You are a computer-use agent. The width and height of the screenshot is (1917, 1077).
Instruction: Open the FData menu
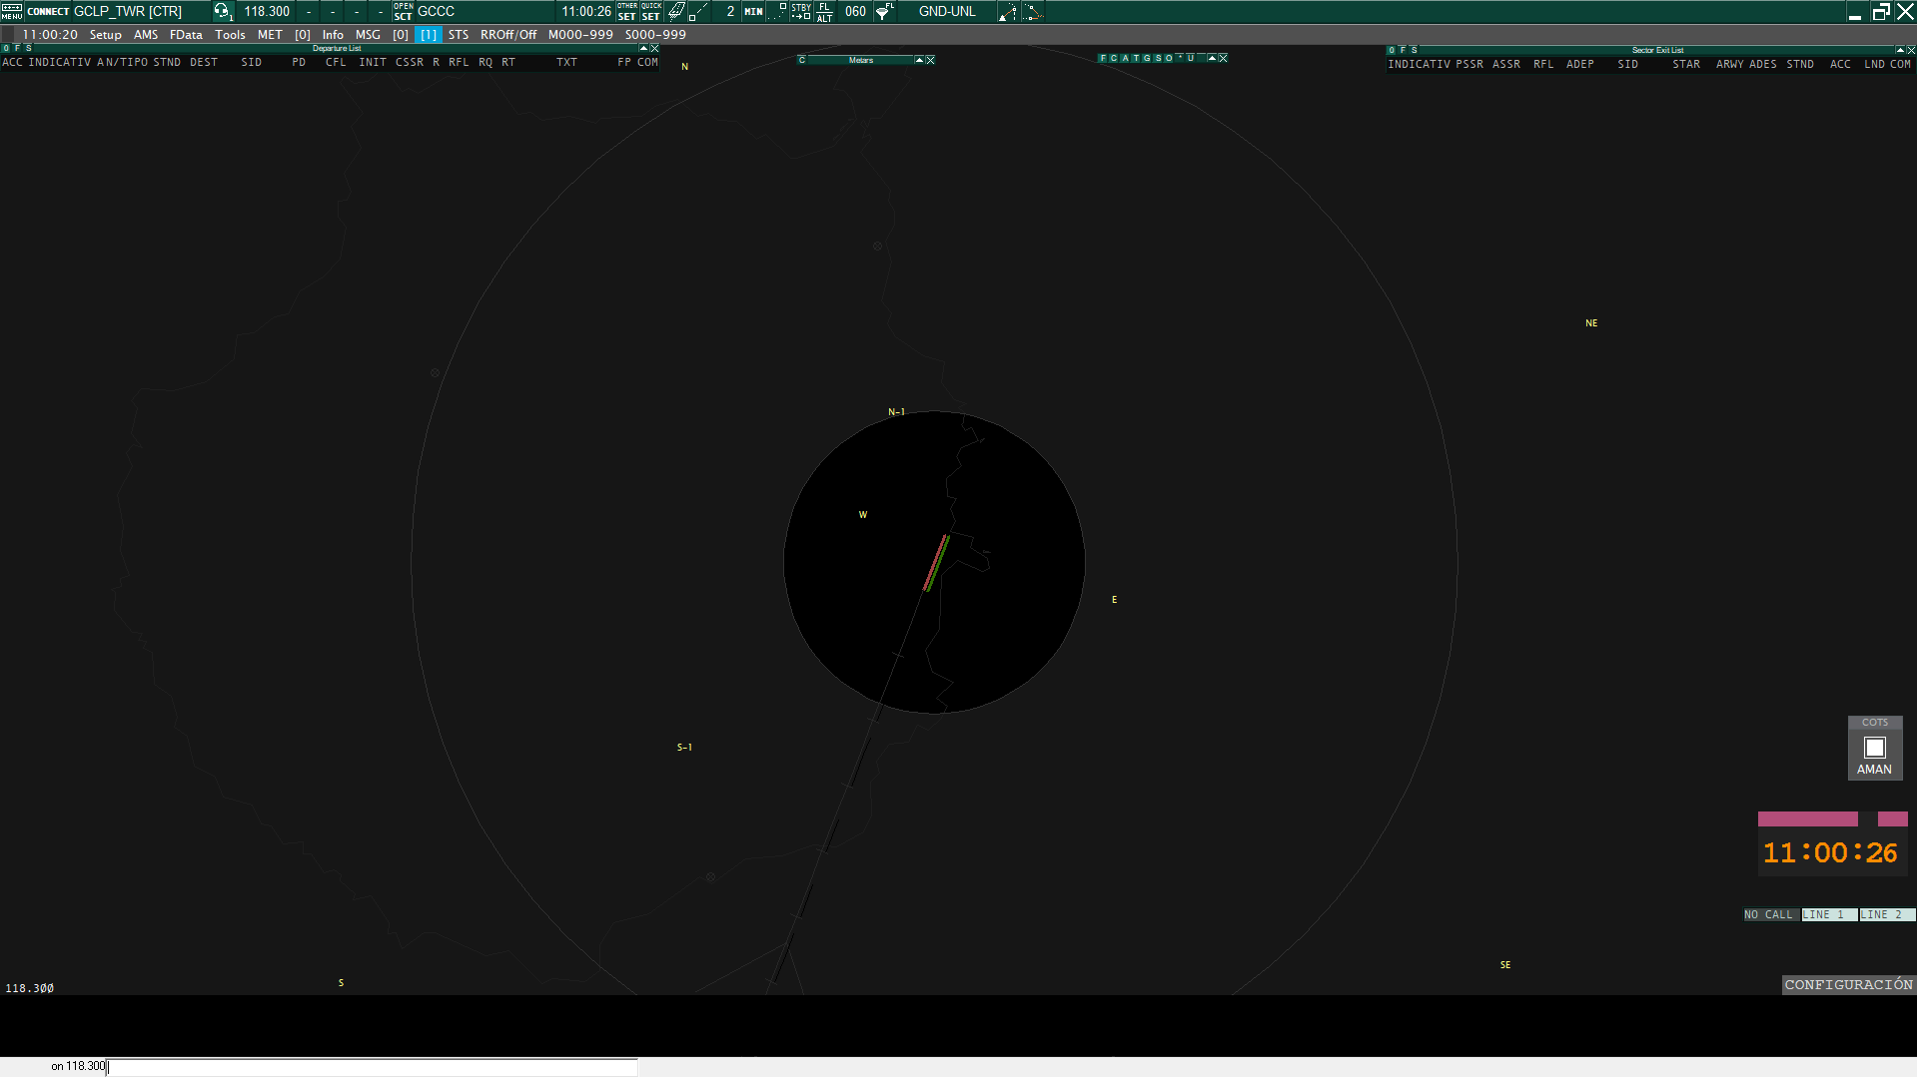186,35
